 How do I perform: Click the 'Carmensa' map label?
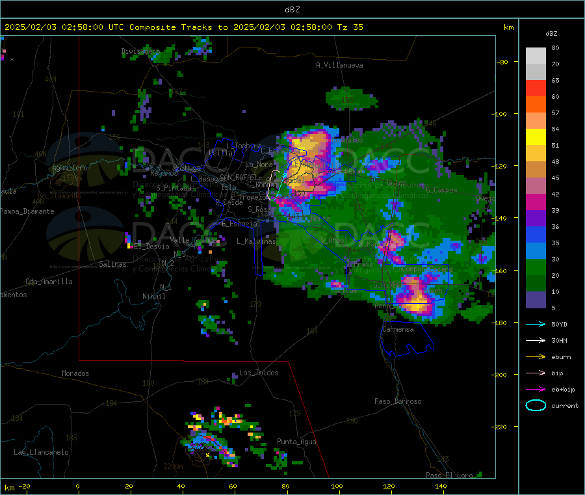pos(398,329)
